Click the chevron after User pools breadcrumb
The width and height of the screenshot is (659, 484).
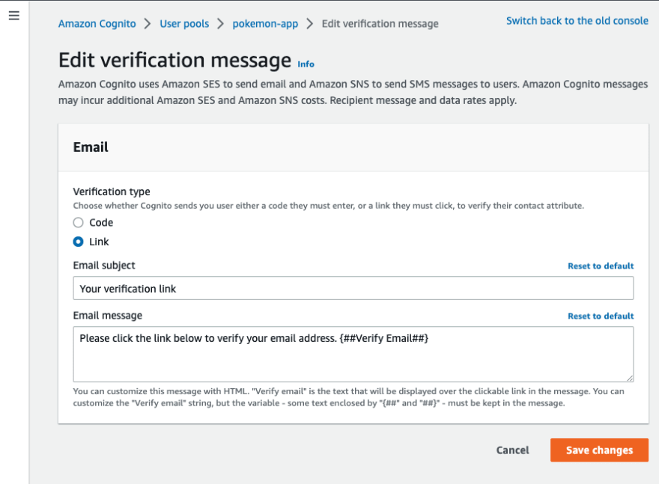tap(221, 24)
